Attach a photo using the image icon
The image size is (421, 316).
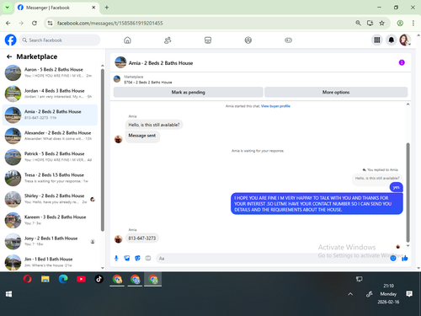tap(127, 258)
